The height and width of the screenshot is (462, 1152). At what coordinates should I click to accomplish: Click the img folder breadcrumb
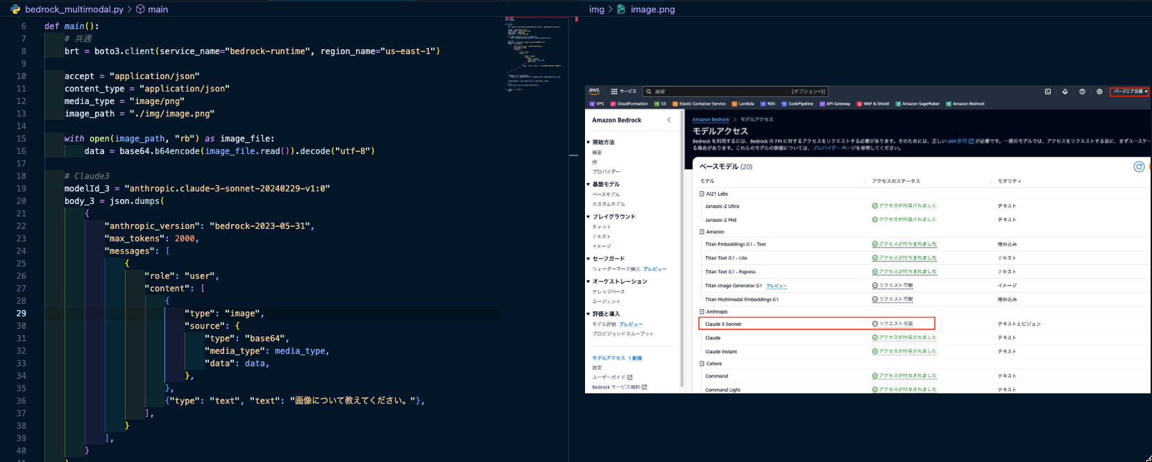(x=597, y=9)
